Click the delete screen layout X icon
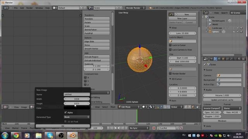This screenshot has height=139, width=248. coord(85,8)
